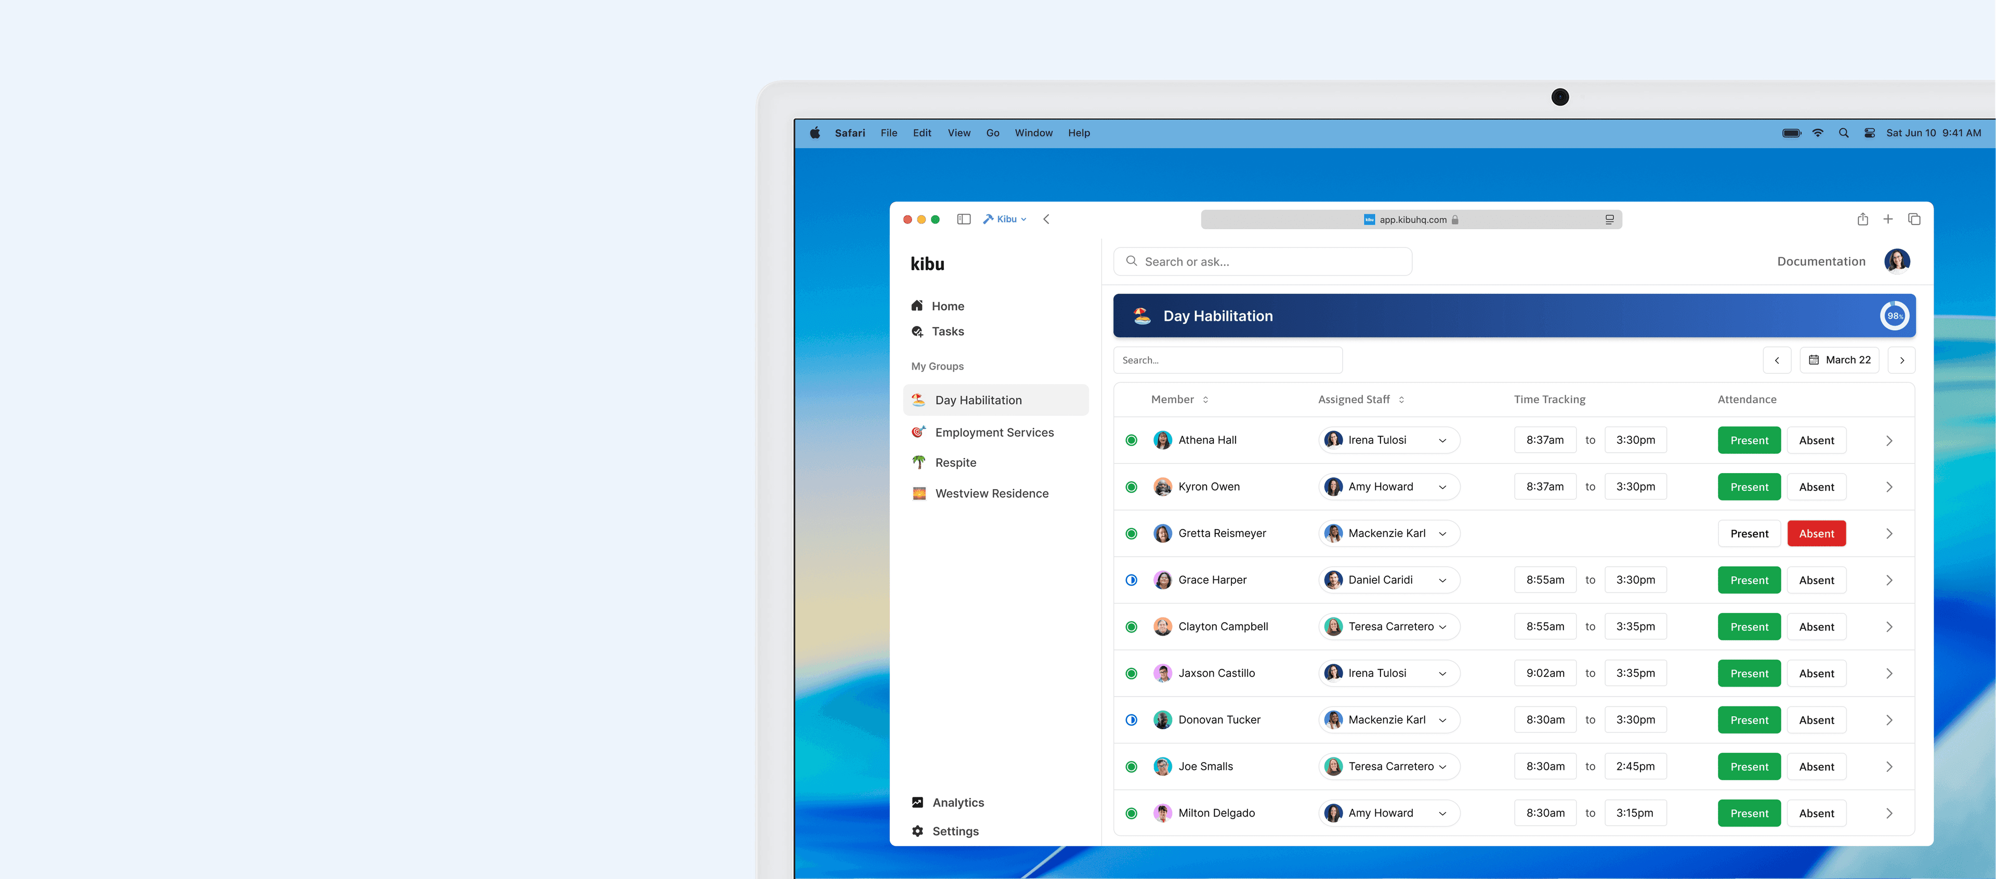1996x879 pixels.
Task: Click the Apple menu icon
Action: click(x=815, y=133)
